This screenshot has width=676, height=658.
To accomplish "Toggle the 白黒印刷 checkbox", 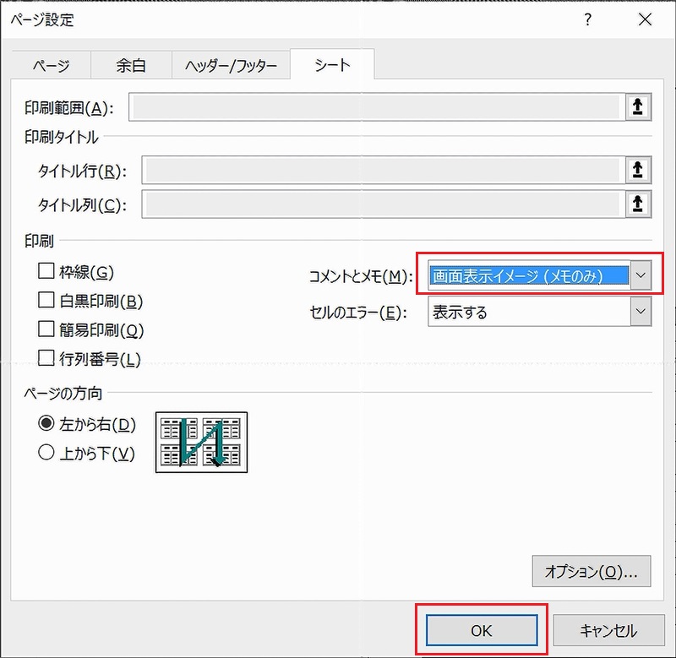I will click(x=46, y=300).
